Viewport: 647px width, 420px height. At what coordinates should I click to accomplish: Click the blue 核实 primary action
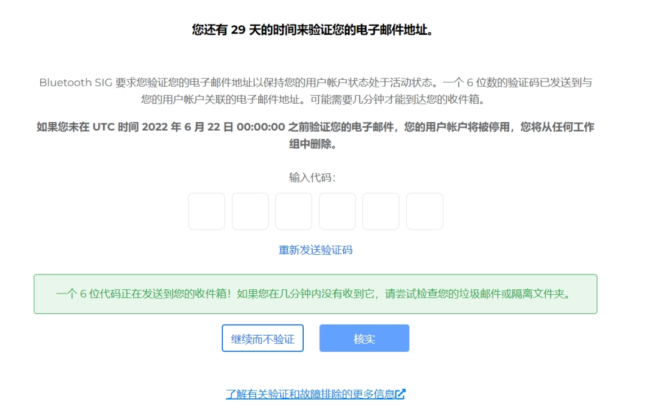[x=364, y=337]
